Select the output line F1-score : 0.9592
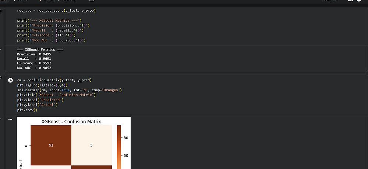 [34, 63]
